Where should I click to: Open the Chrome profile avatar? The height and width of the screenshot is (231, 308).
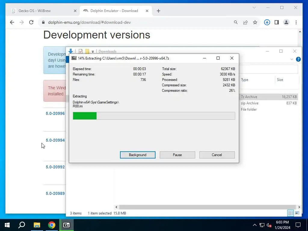point(286,22)
